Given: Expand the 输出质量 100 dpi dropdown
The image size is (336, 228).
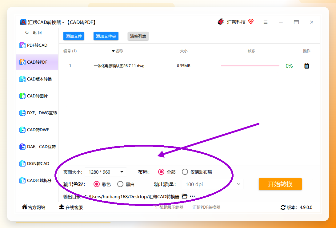Looking at the screenshot, I should coord(213,184).
